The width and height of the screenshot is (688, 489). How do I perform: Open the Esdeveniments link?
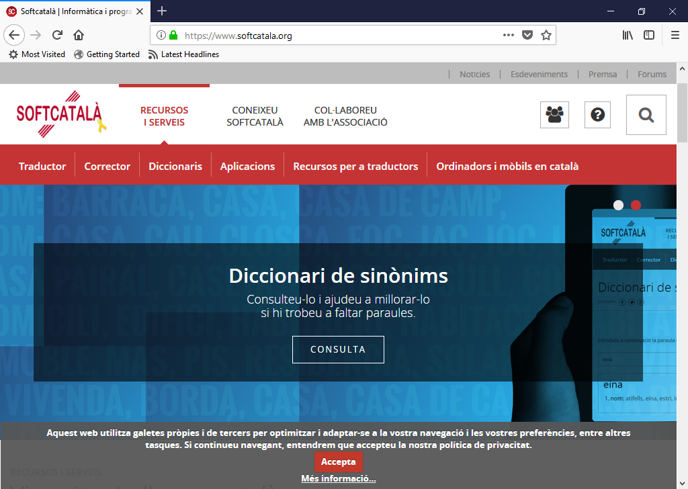539,74
